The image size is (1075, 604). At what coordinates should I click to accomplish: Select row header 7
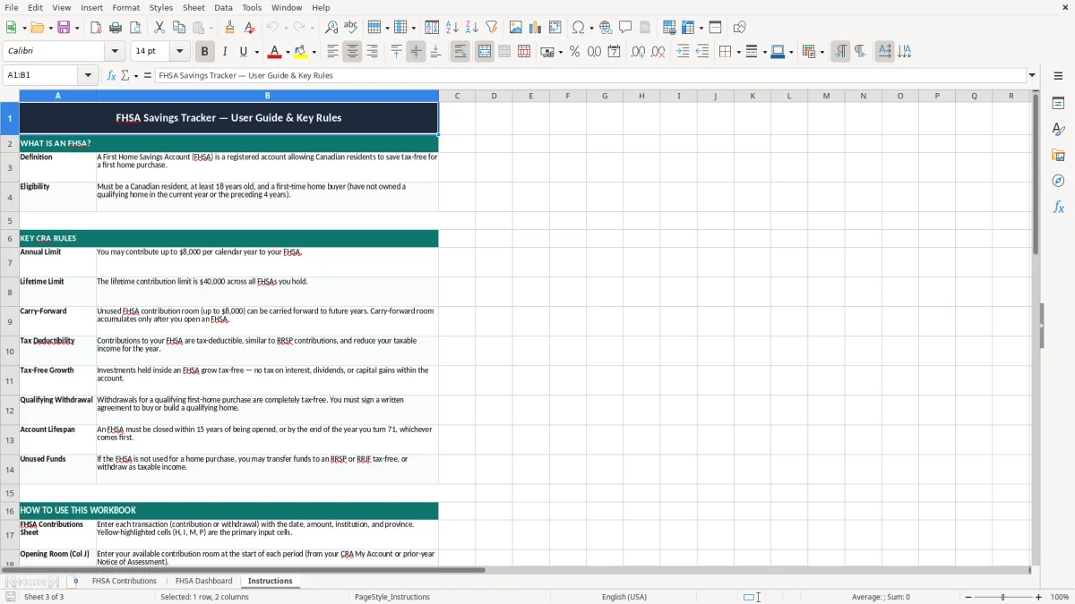[10, 262]
